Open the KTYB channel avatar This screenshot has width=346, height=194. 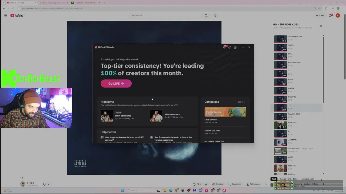click(x=23, y=184)
